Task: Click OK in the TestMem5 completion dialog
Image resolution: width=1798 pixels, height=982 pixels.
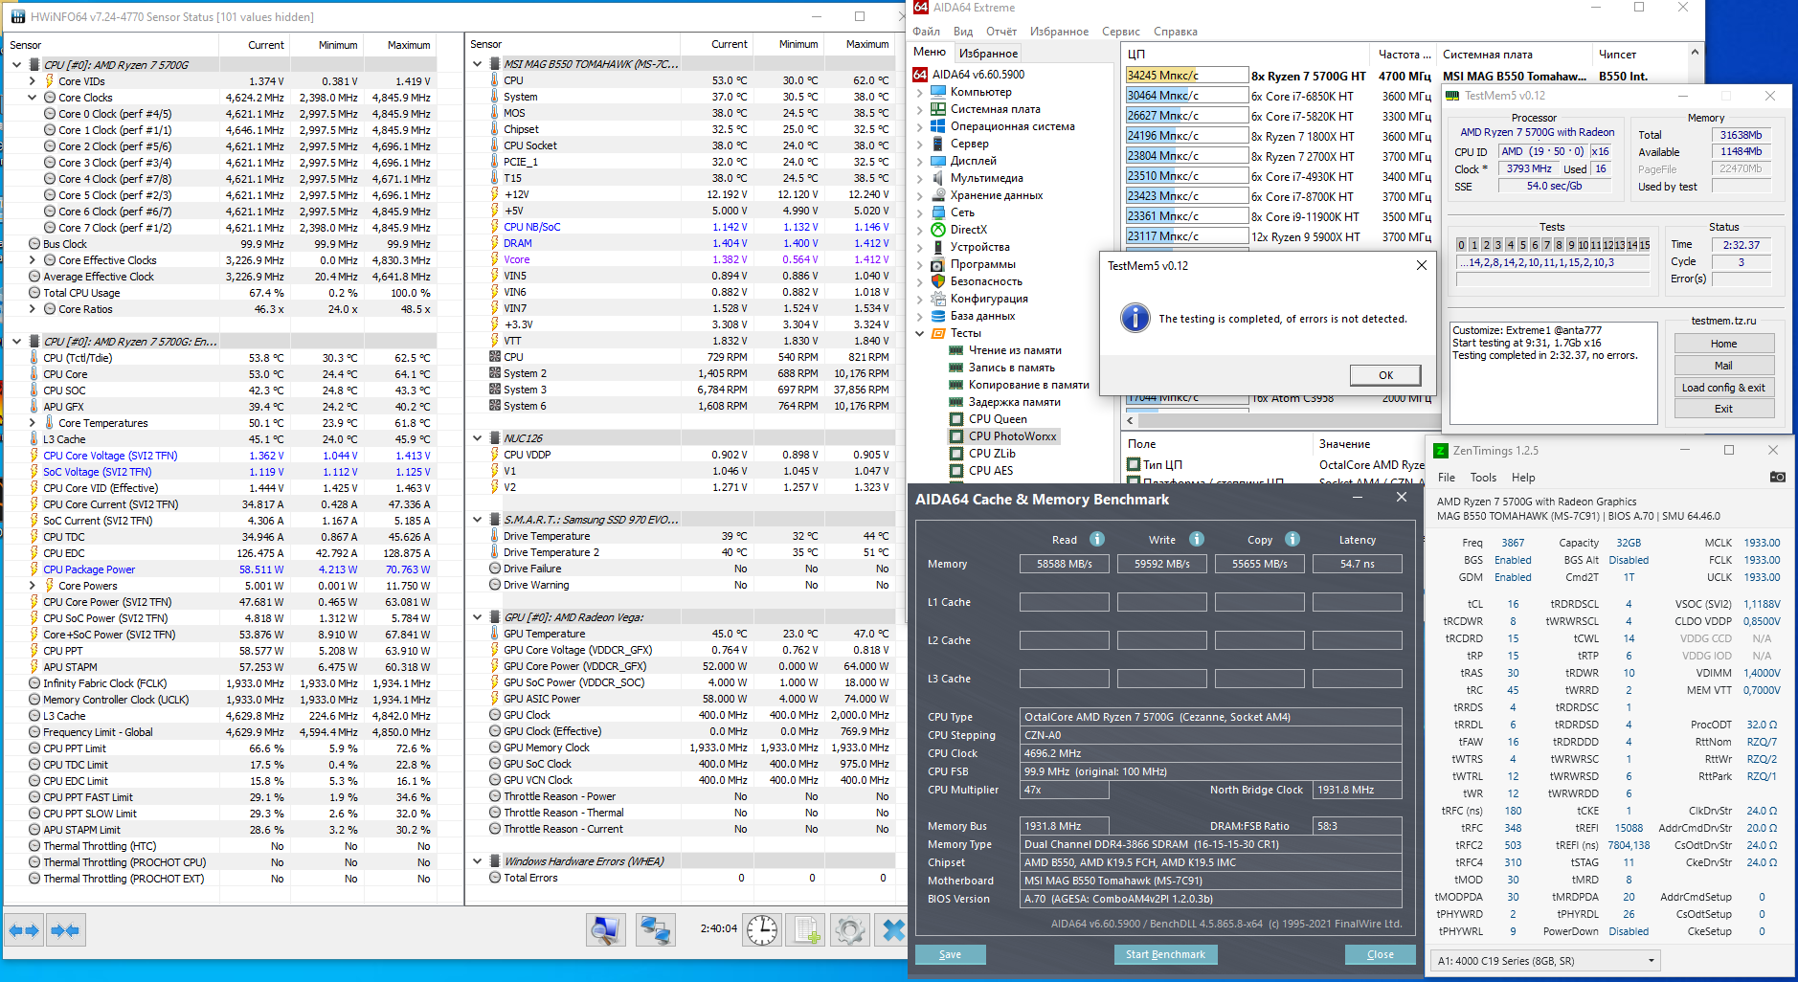Action: coord(1385,375)
